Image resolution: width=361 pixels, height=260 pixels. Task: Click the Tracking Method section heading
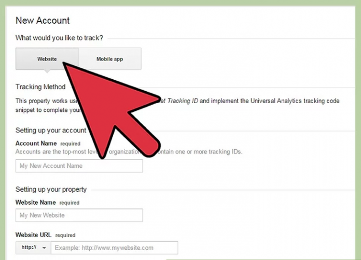click(40, 86)
